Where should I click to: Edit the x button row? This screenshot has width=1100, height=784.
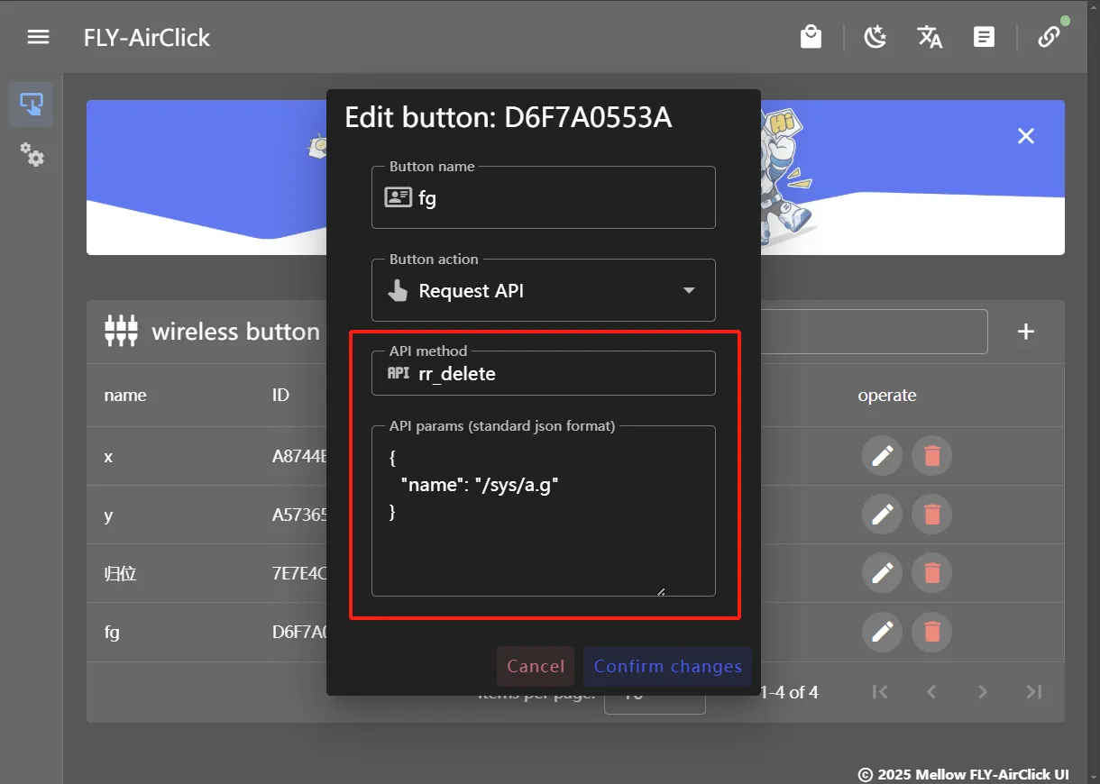(x=882, y=456)
